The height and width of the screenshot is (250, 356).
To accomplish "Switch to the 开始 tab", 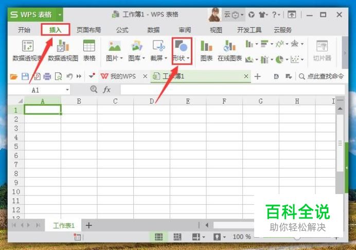I will point(24,30).
